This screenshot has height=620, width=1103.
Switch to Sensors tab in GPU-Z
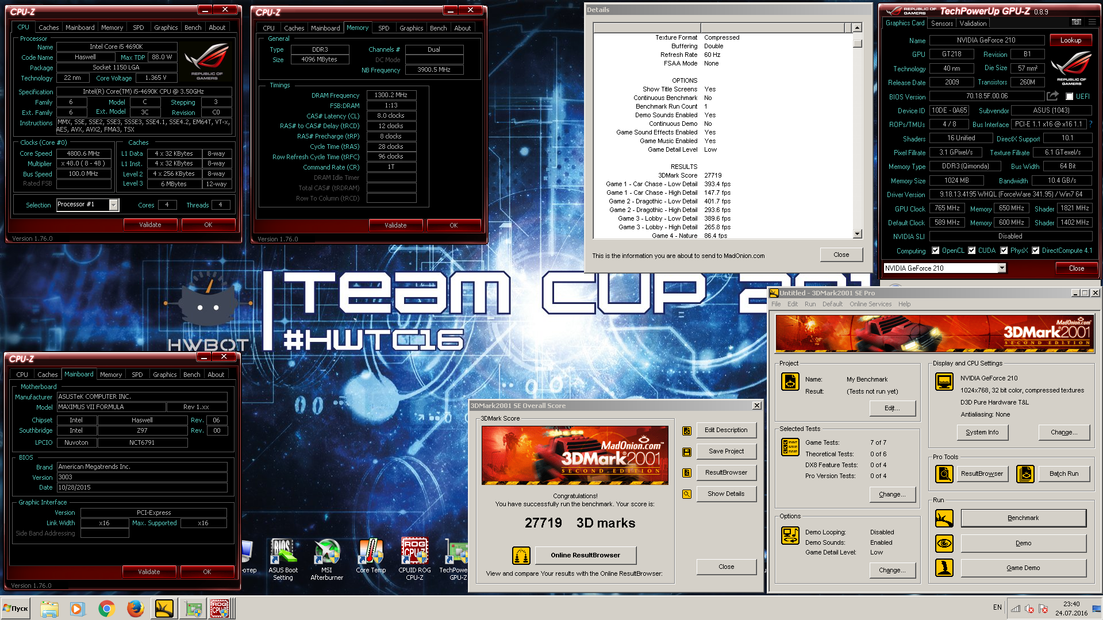point(942,24)
